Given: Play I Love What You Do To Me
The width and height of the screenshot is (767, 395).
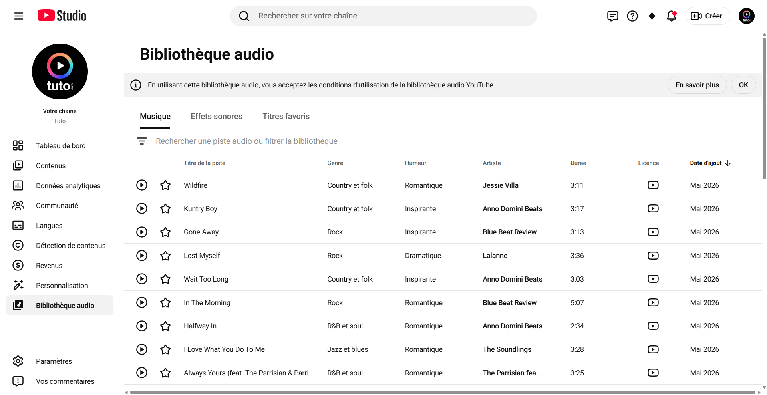Looking at the screenshot, I should [x=142, y=349].
